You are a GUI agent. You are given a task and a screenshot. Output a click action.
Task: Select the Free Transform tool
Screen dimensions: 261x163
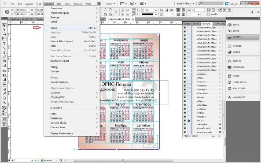pyautogui.click(x=4, y=75)
